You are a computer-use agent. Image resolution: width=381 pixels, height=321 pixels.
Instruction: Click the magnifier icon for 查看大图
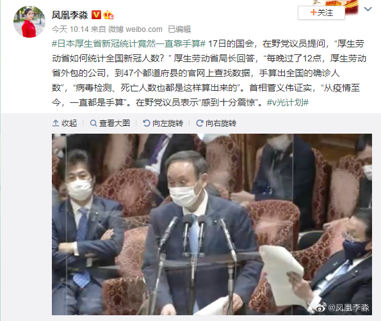[93, 123]
